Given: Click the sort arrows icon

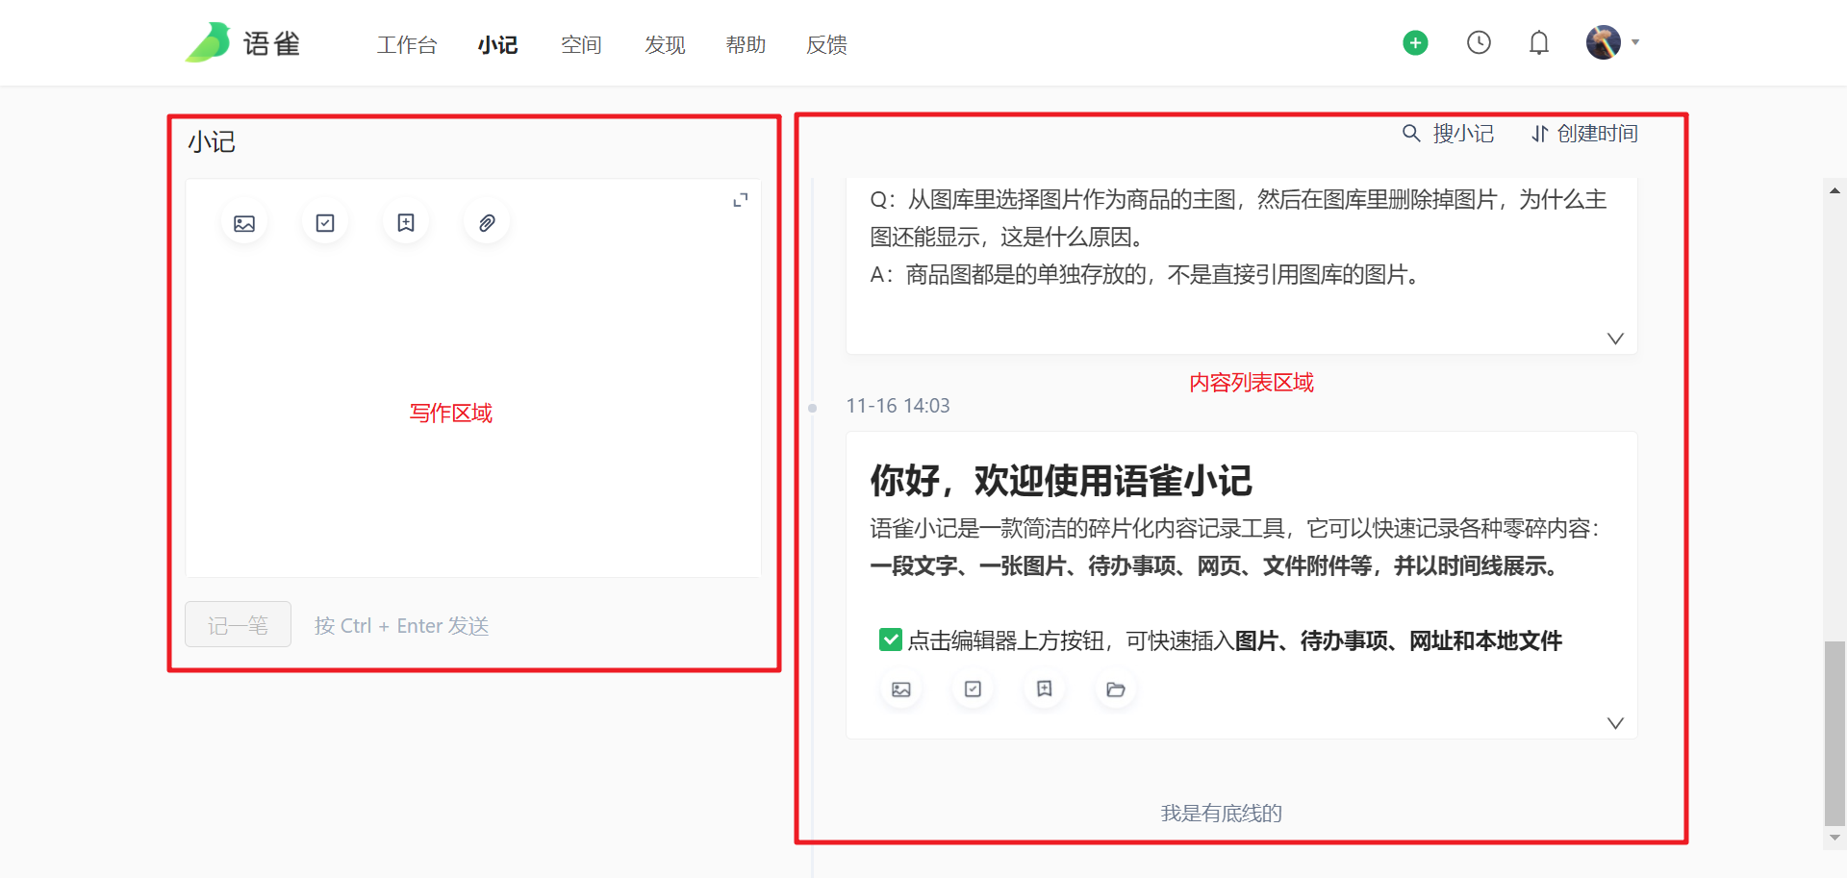Looking at the screenshot, I should click(1540, 134).
